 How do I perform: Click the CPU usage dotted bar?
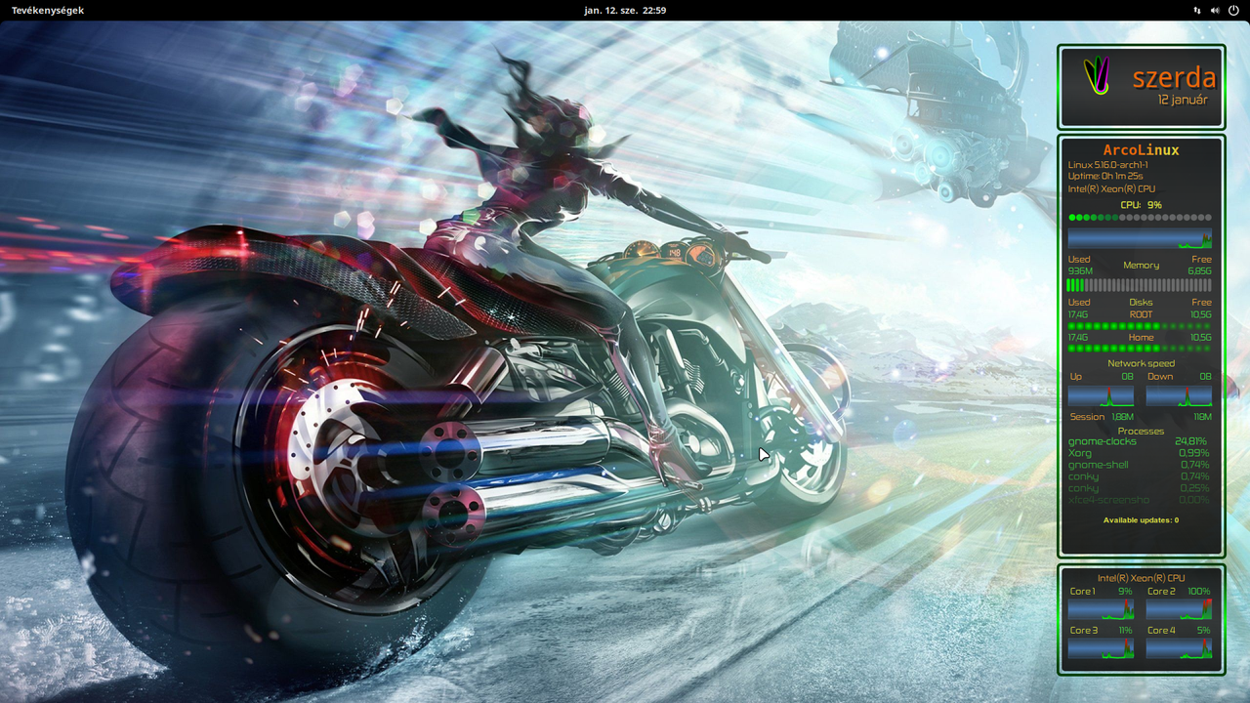(x=1140, y=218)
